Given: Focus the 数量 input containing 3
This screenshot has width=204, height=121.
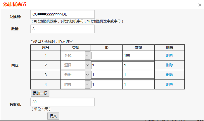Looking at the screenshot, I should click(63, 29).
